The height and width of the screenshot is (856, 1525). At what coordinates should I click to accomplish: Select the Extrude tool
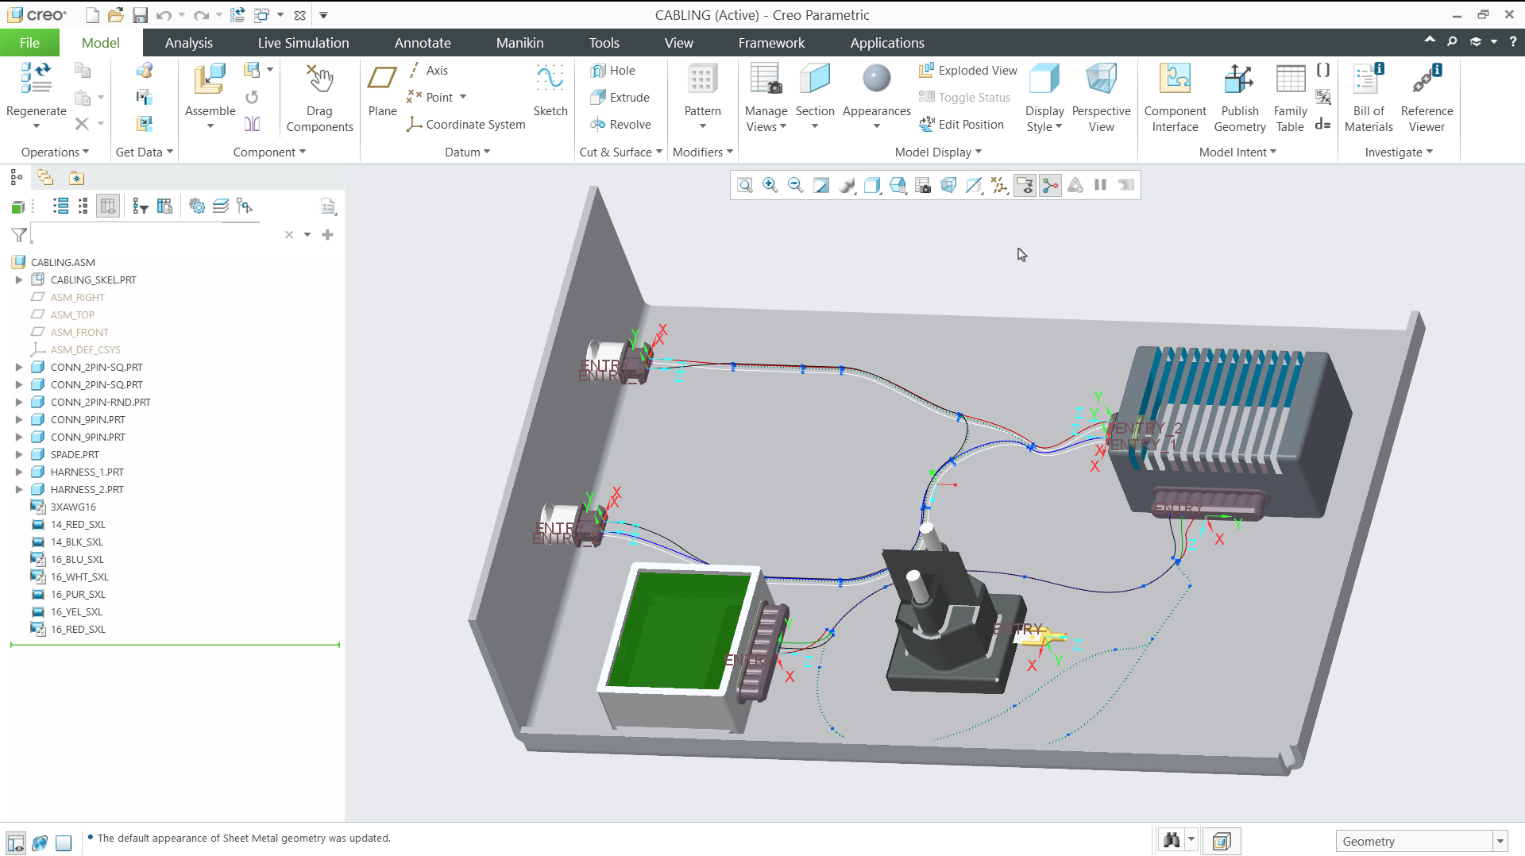click(620, 98)
